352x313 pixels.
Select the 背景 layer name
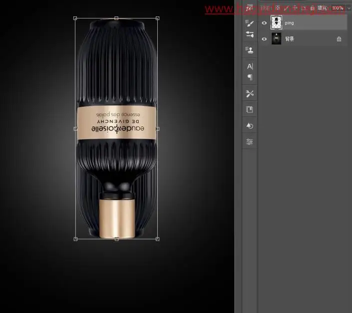click(290, 39)
